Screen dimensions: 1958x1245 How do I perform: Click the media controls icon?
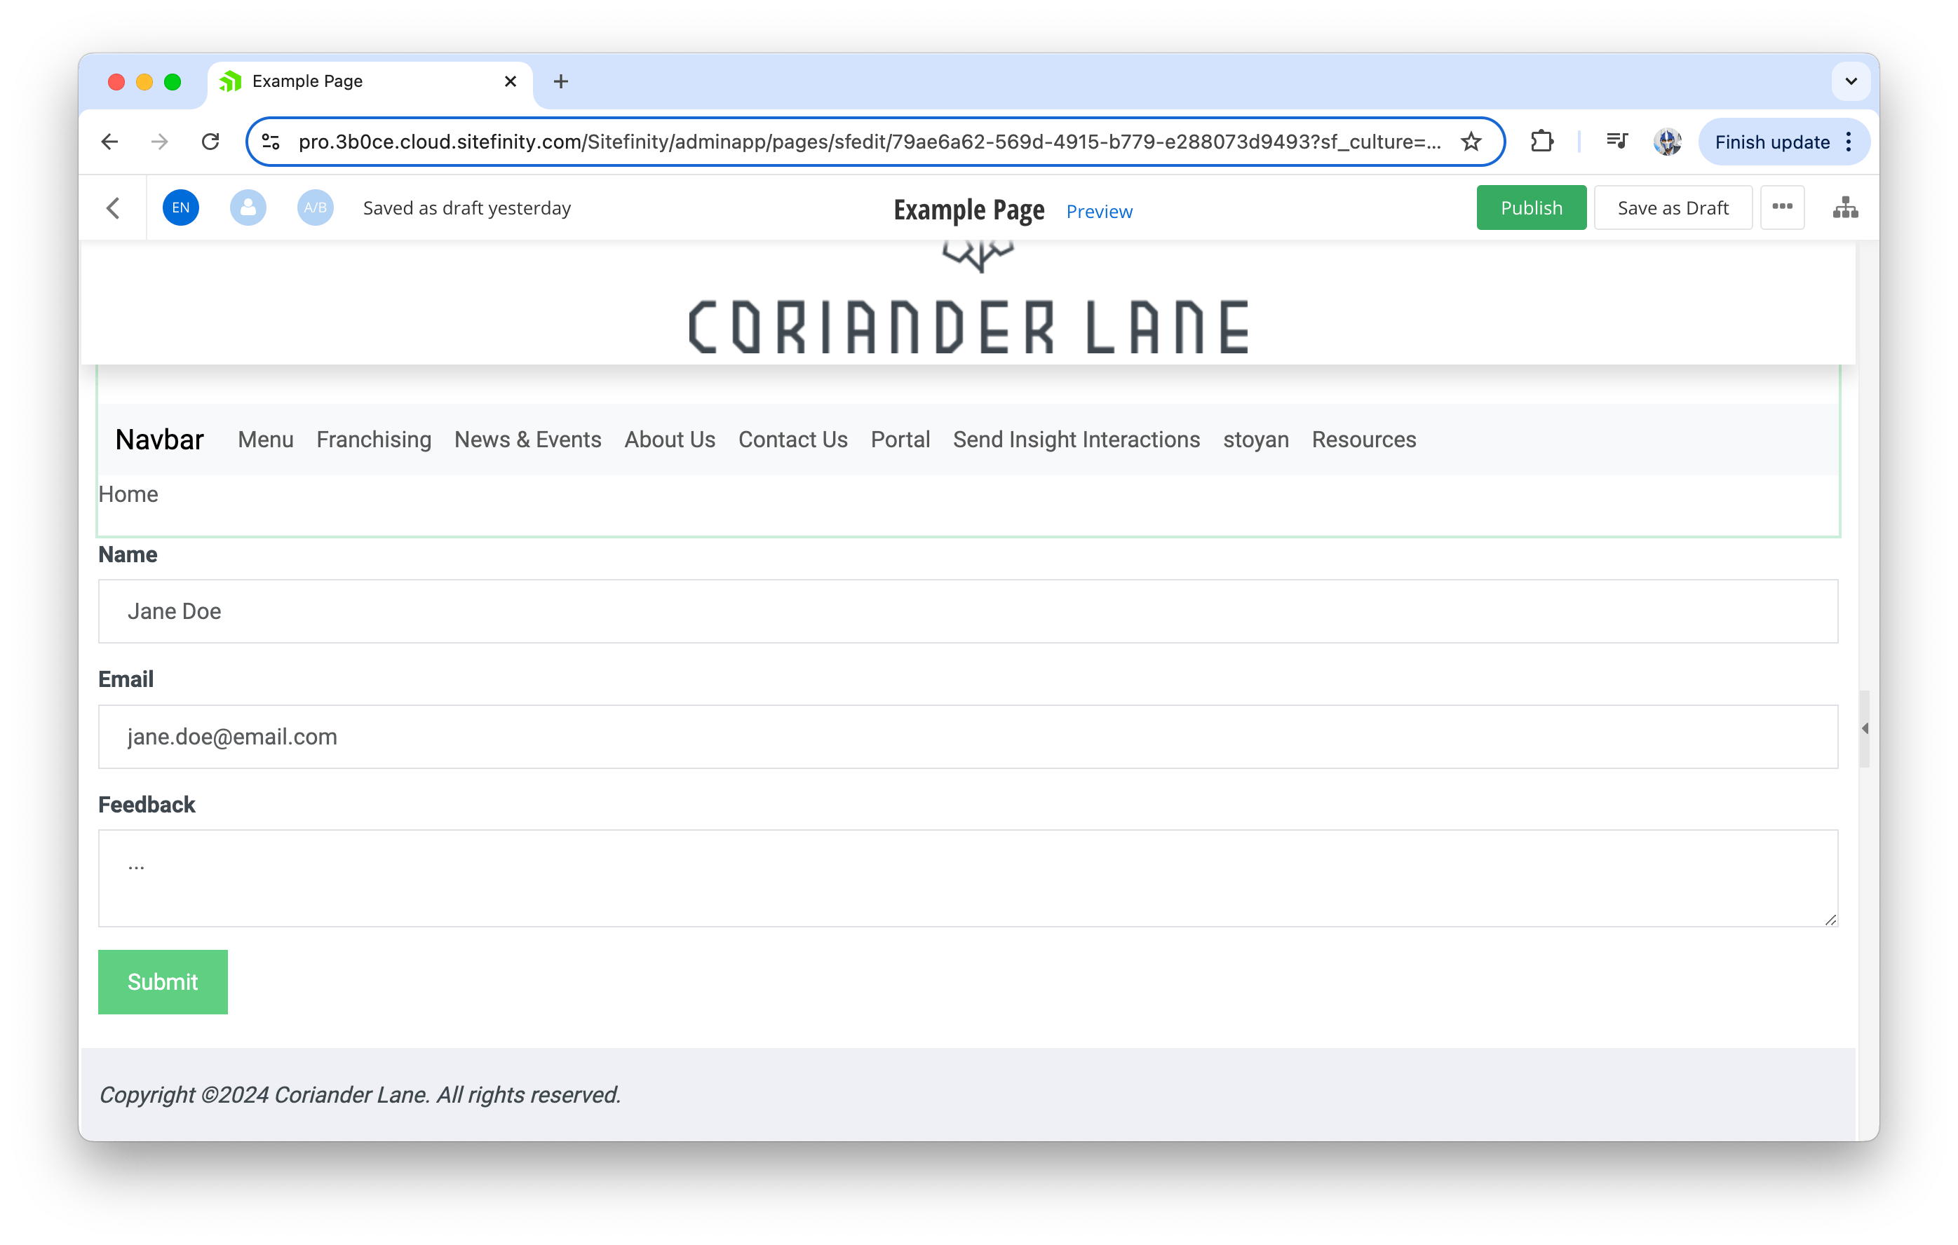(1616, 142)
